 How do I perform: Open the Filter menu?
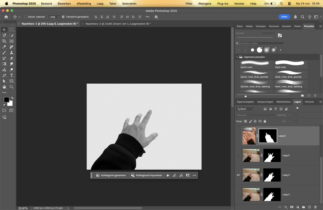click(x=189, y=4)
